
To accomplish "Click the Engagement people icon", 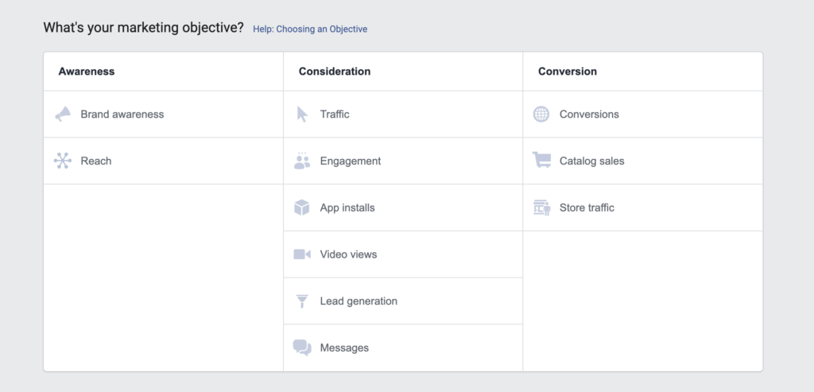I will click(302, 161).
